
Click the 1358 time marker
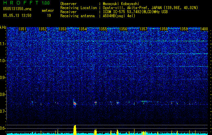[x=163, y=29]
